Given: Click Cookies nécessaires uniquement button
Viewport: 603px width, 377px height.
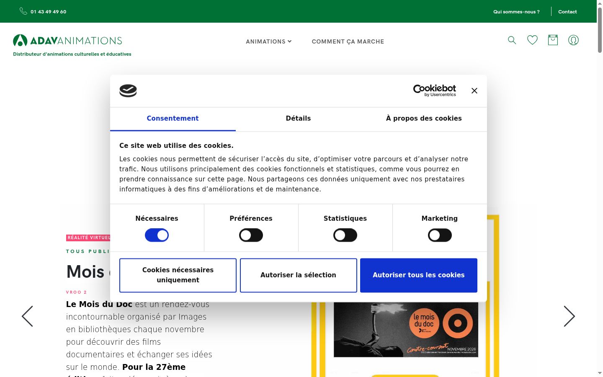Looking at the screenshot, I should coord(178,275).
